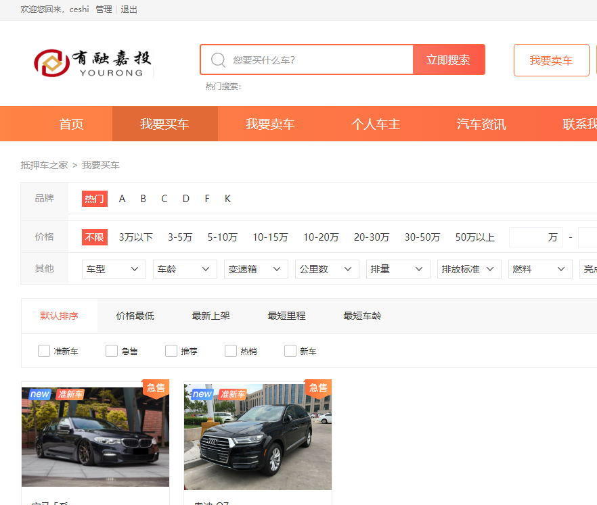
Task: Open the 燃料 dropdown
Action: pos(540,269)
